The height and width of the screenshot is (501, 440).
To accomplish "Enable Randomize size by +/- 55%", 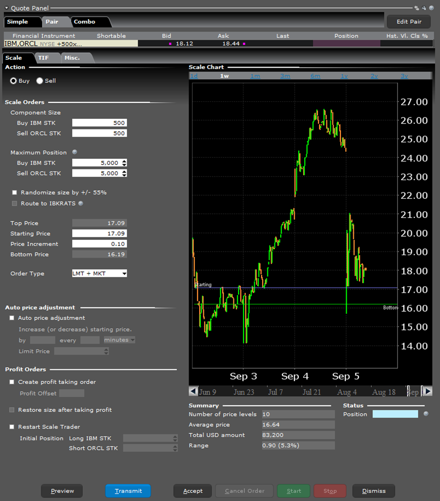I will click(14, 192).
